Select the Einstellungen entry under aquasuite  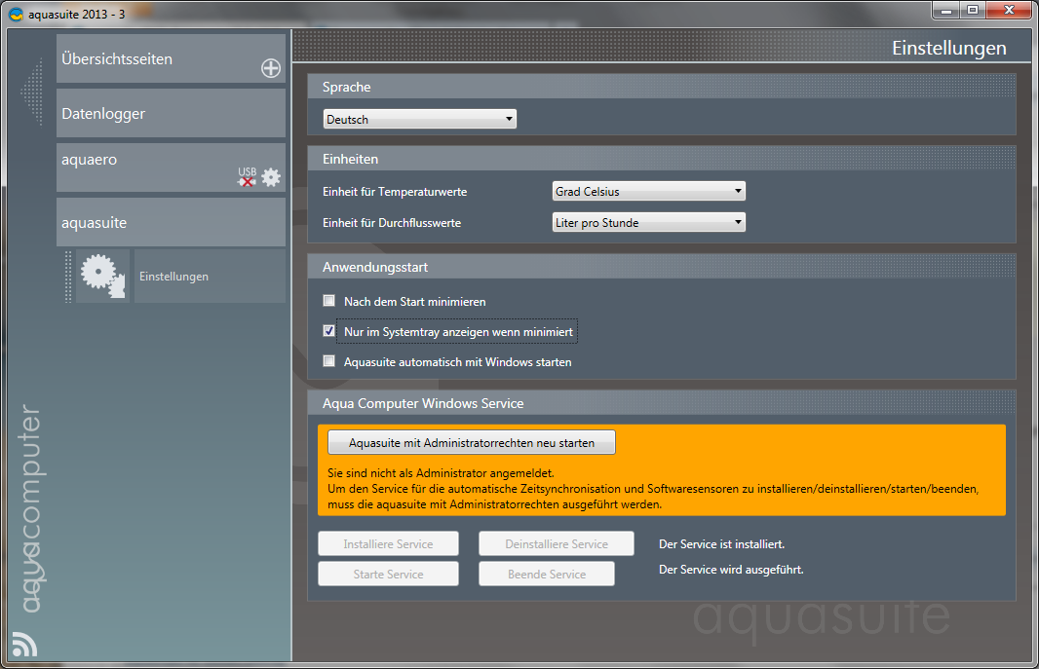pyautogui.click(x=209, y=277)
